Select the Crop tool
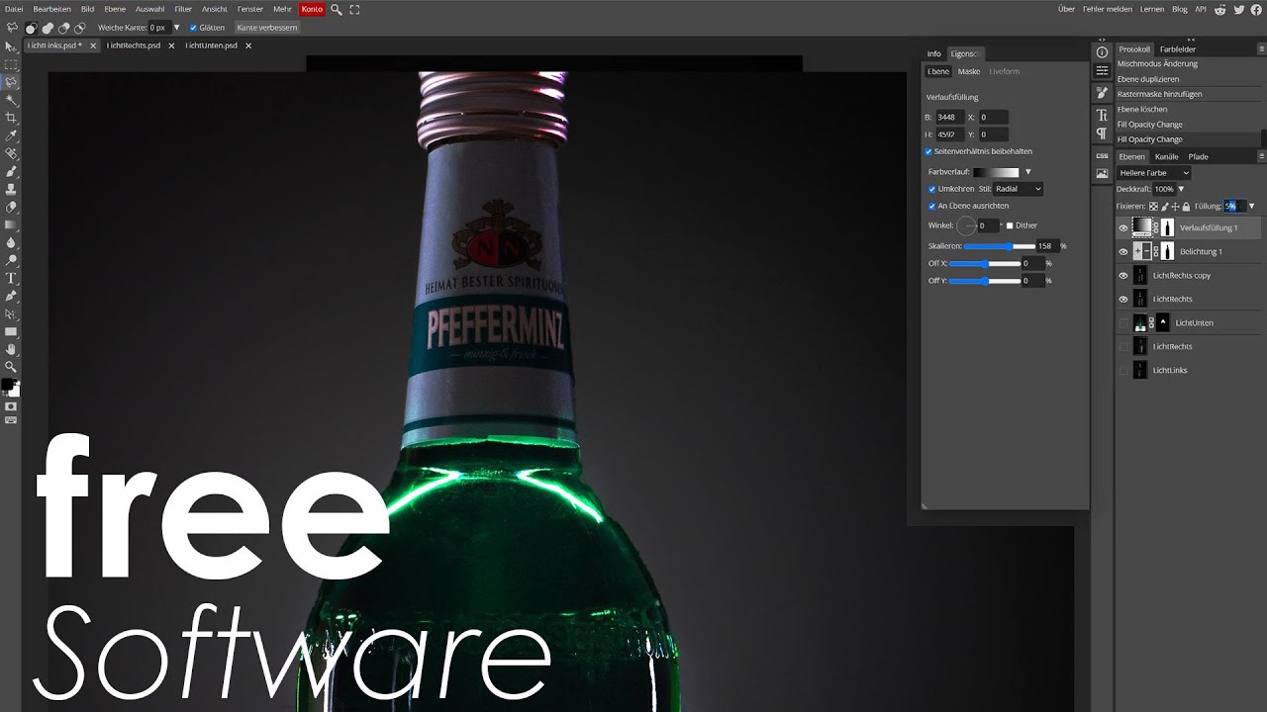The image size is (1267, 712). (x=11, y=118)
